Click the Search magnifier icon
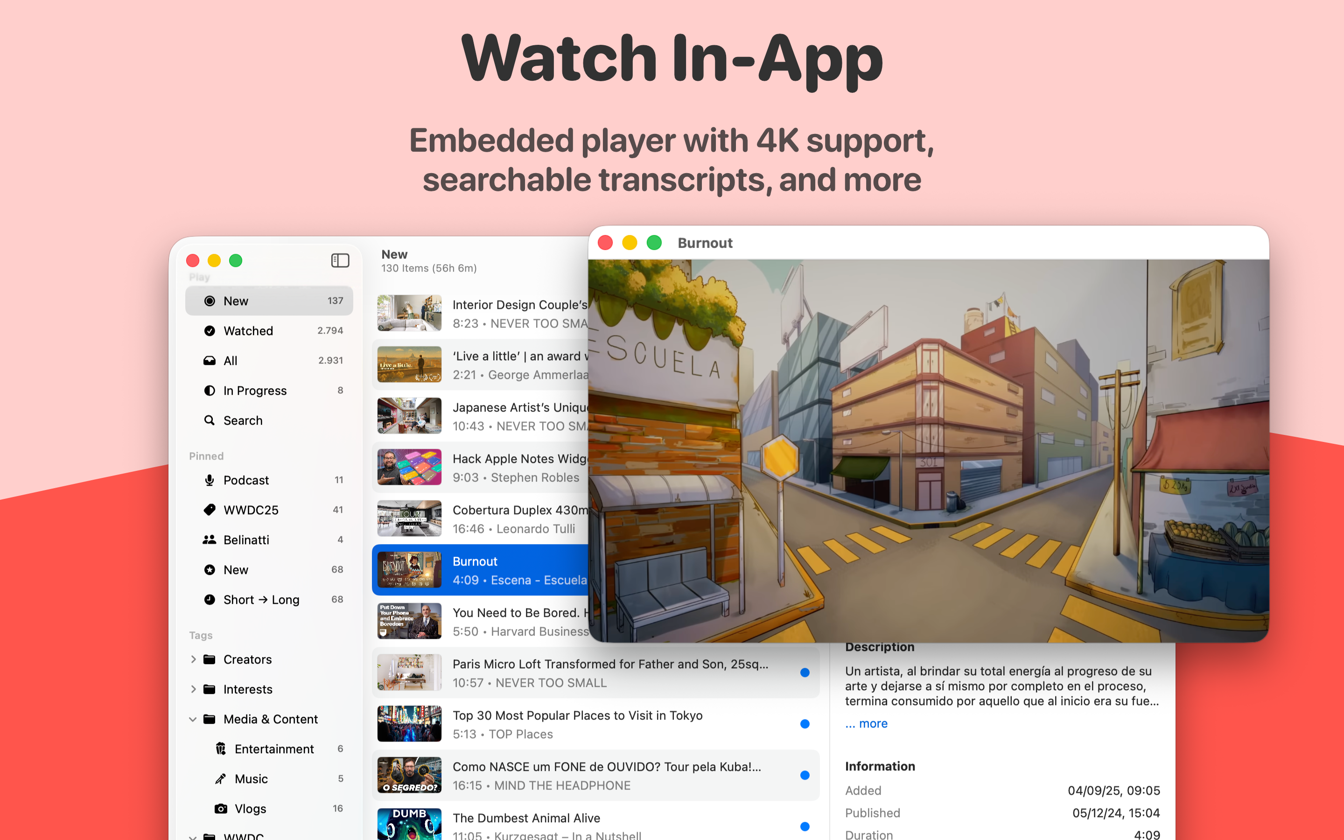Image resolution: width=1344 pixels, height=840 pixels. click(x=210, y=420)
